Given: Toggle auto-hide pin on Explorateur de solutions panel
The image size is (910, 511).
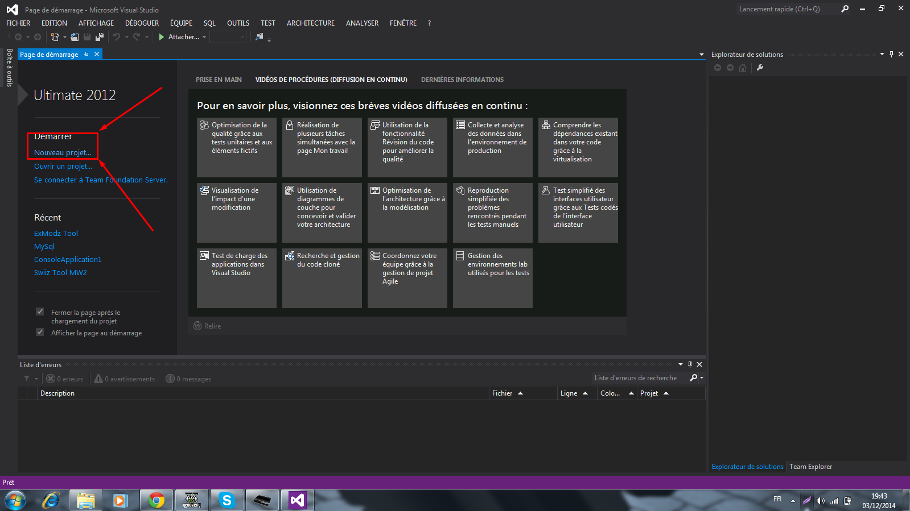Looking at the screenshot, I should (891, 54).
